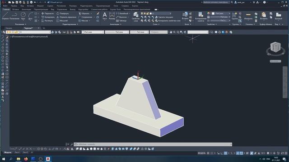The height and width of the screenshot is (162, 289).
Task: Expand the Аннотации panel
Action: click(x=116, y=24)
